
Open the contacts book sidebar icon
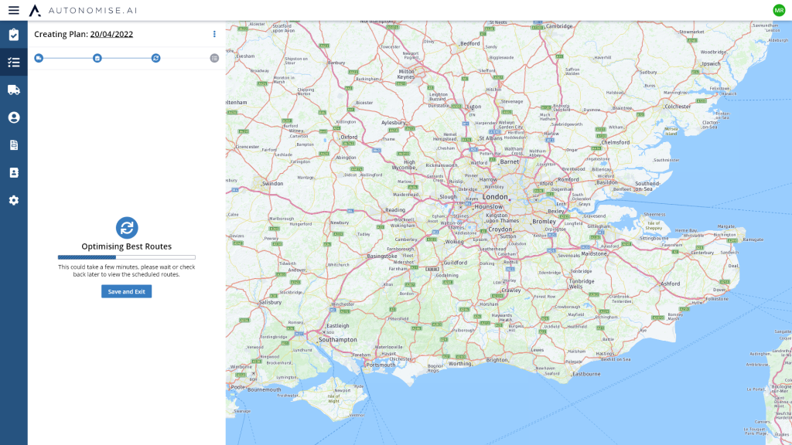(13, 172)
